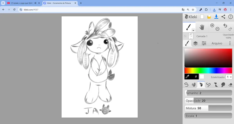Viewport: 234px width, 124px height.
Task: Click the Tamanho size slider
Action: (x=208, y=93)
